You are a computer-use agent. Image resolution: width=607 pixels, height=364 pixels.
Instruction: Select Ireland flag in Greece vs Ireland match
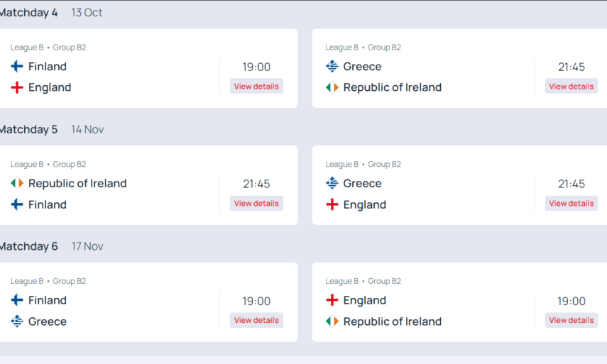[332, 87]
